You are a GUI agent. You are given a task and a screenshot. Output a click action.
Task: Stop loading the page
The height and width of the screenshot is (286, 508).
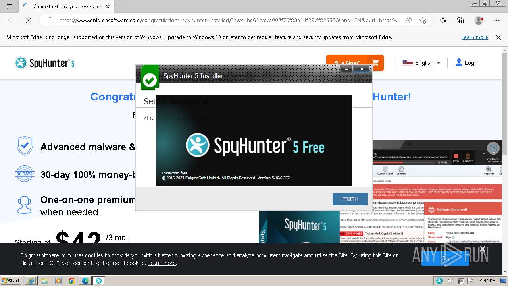29,20
